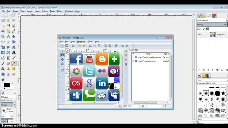Screen dimensions: 228x128
Task: Select the Airbrush tool in toolbox
Action: coord(14,63)
